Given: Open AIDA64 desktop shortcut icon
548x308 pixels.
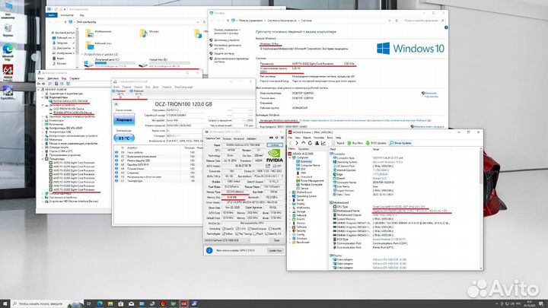Looking at the screenshot, I should coord(8,73).
